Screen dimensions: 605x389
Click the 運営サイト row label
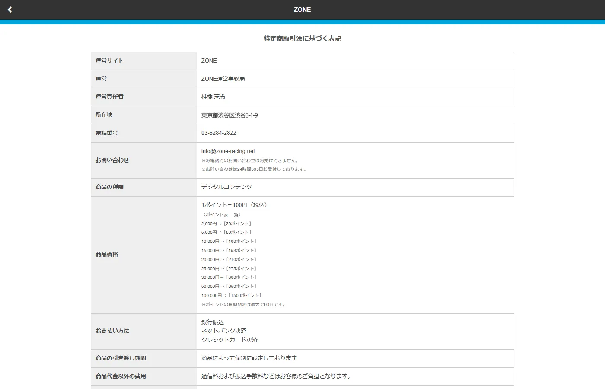tap(109, 61)
